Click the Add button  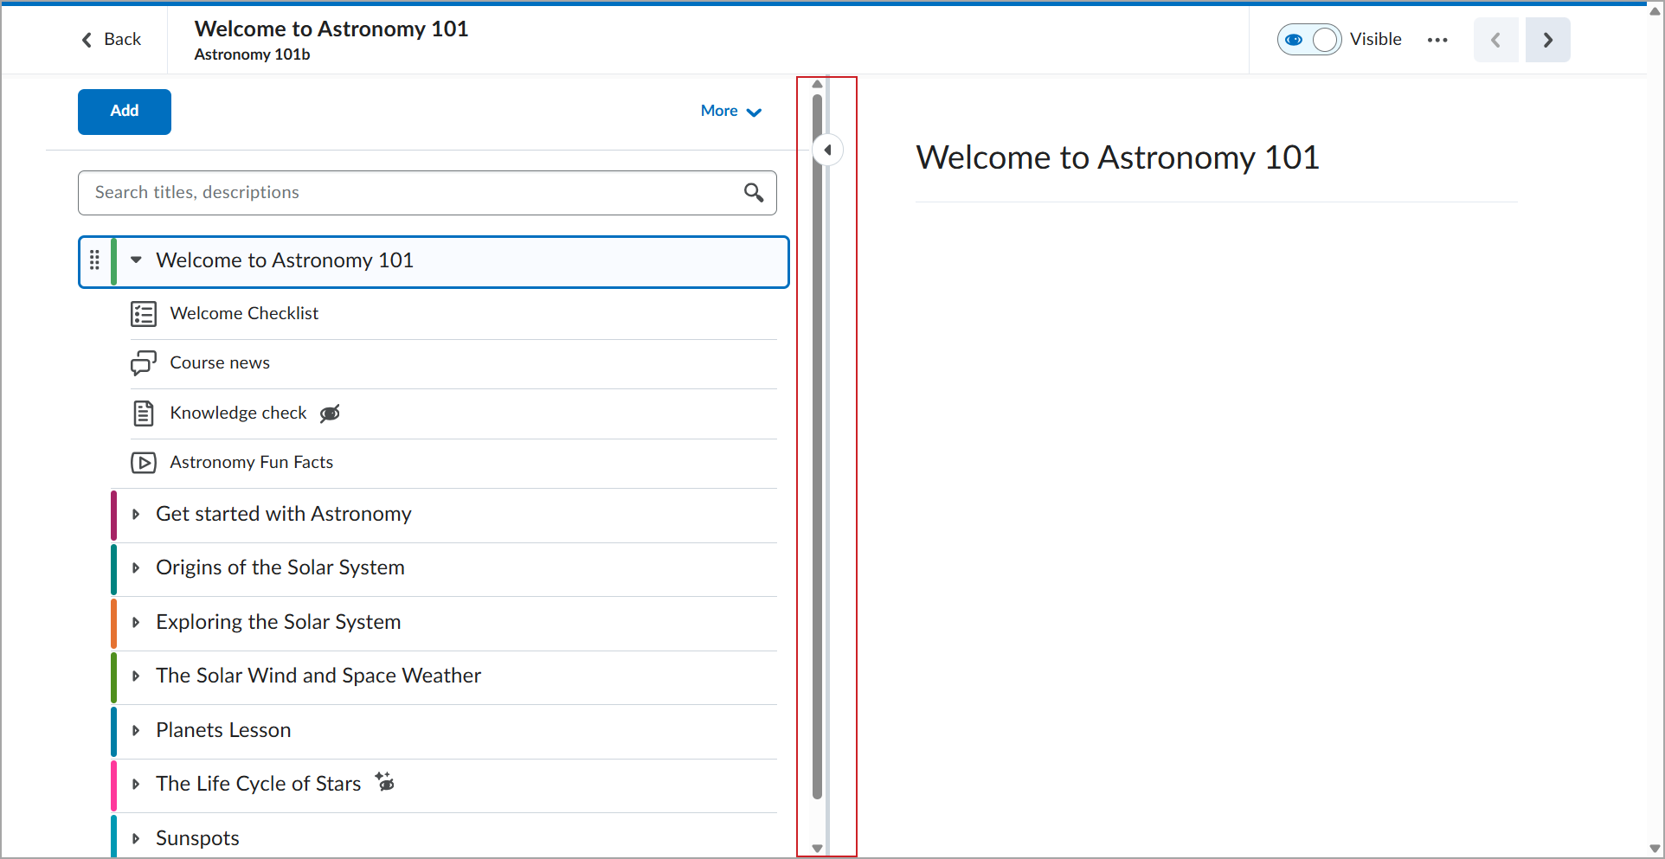(125, 112)
